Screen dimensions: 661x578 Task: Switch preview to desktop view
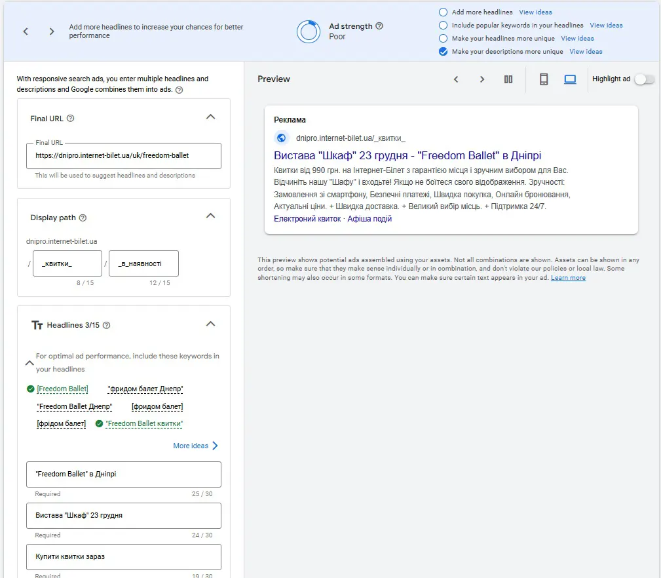click(570, 79)
